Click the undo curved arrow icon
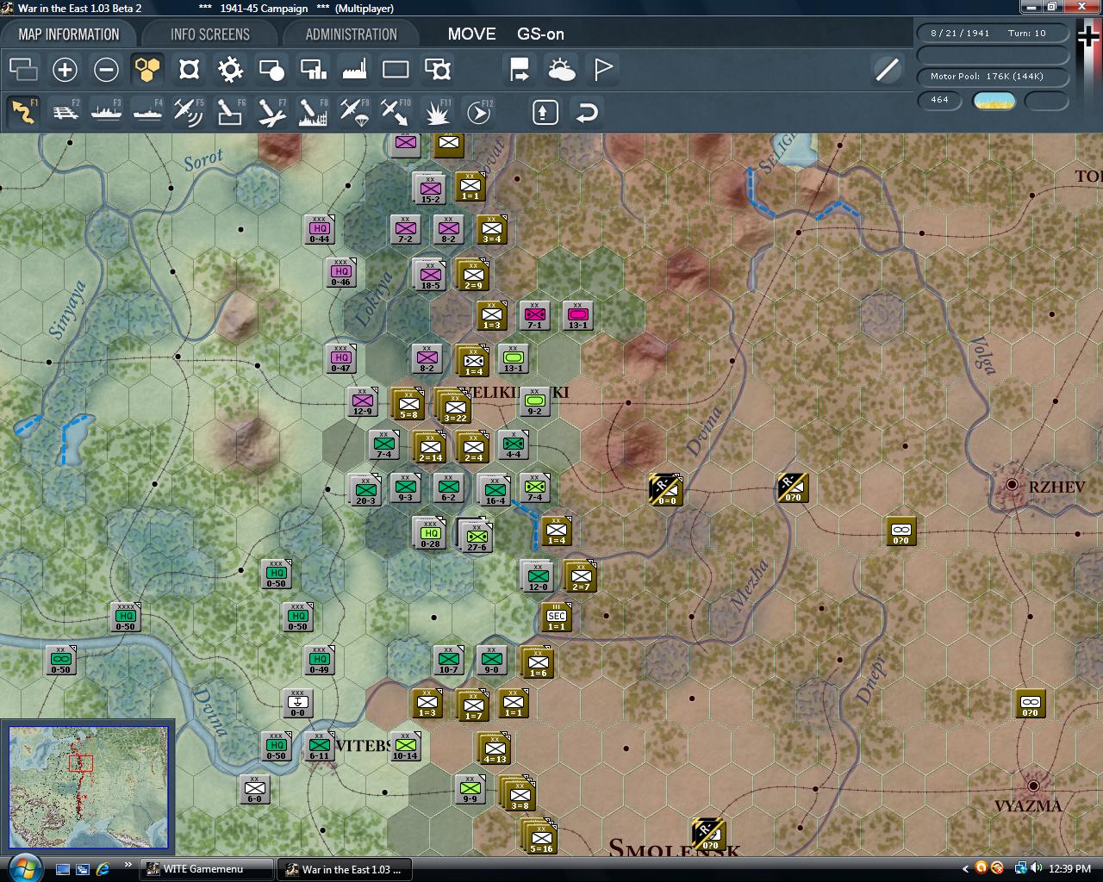 tap(587, 112)
